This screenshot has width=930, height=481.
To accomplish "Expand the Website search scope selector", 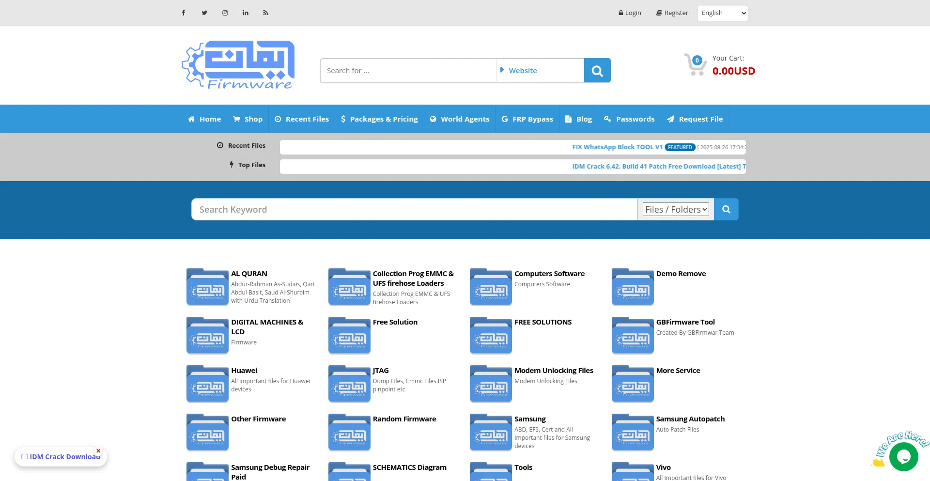I will [540, 71].
